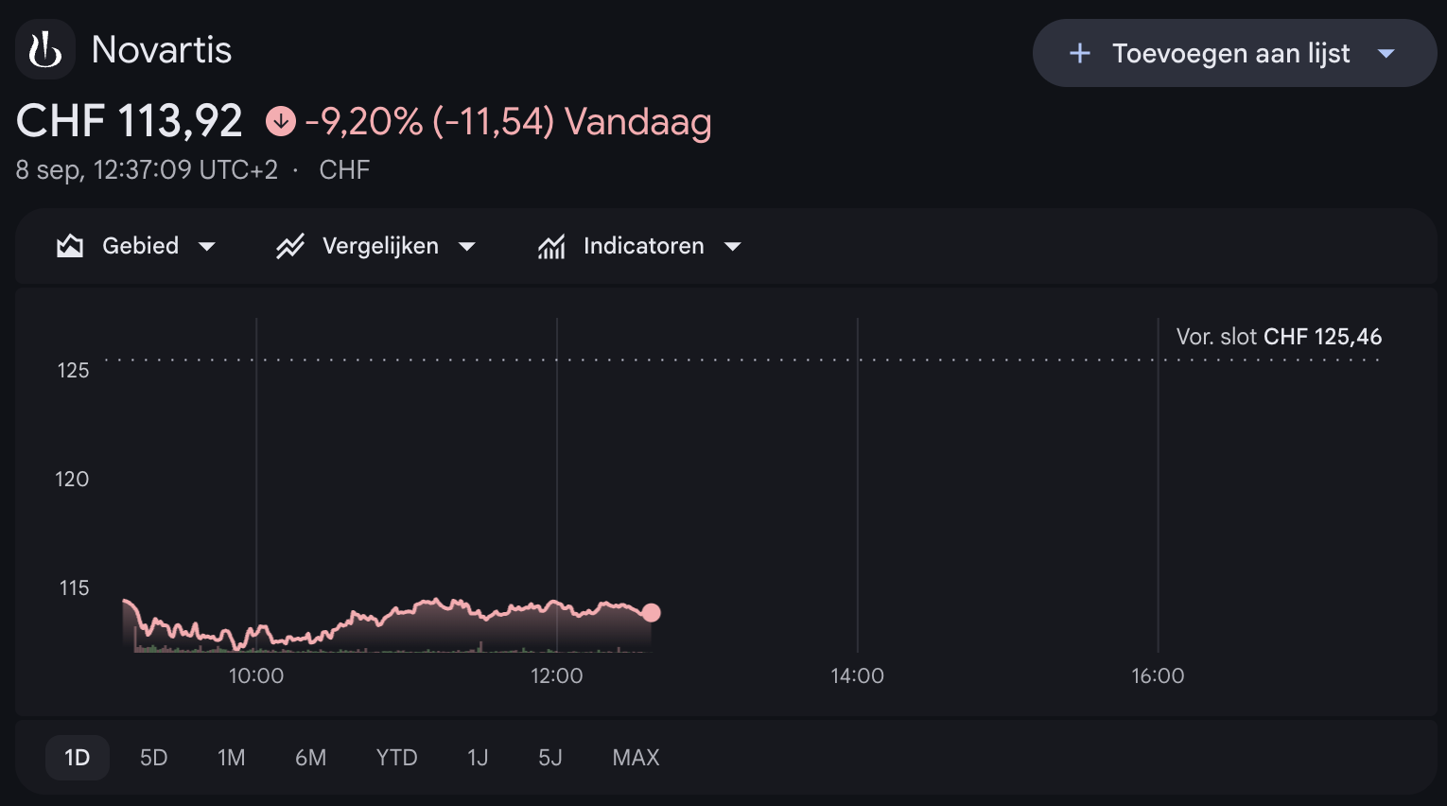This screenshot has height=806, width=1447.
Task: Click the 120 price axis label
Action: point(72,479)
